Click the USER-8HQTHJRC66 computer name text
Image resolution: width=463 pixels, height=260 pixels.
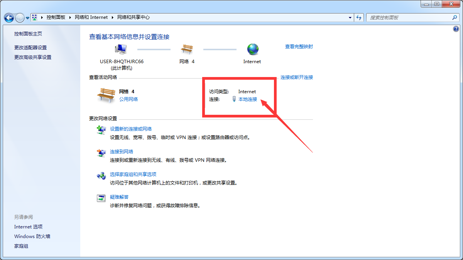(x=122, y=62)
